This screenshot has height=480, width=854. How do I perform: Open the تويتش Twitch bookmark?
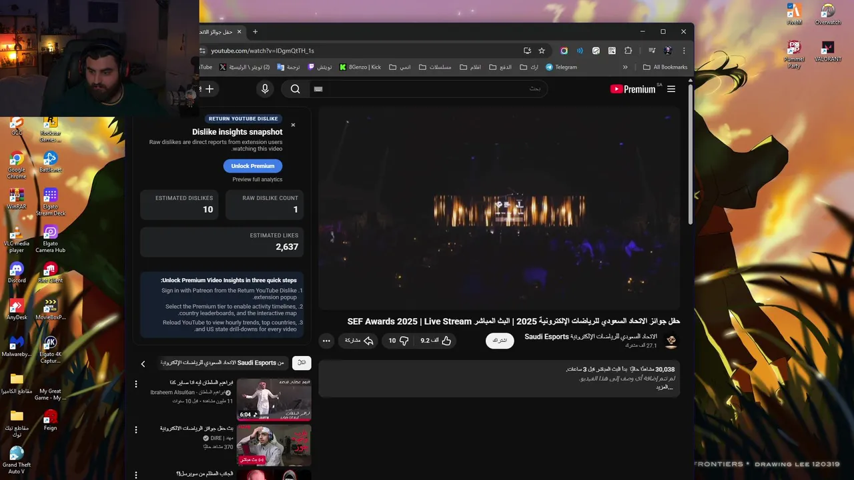click(320, 67)
